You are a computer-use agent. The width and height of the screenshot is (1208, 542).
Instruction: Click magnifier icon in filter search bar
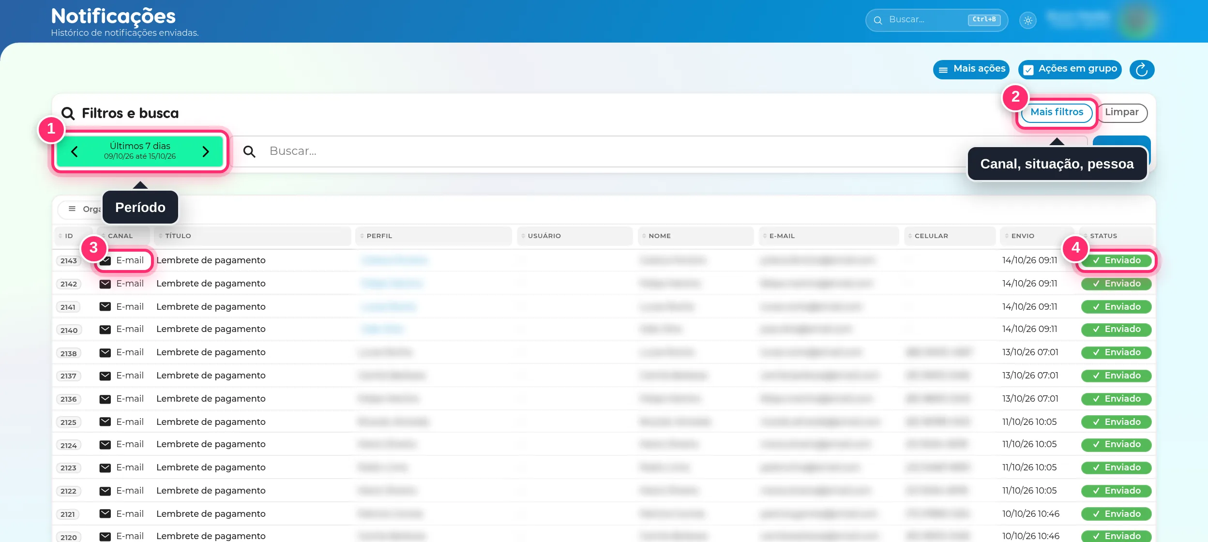pyautogui.click(x=249, y=151)
